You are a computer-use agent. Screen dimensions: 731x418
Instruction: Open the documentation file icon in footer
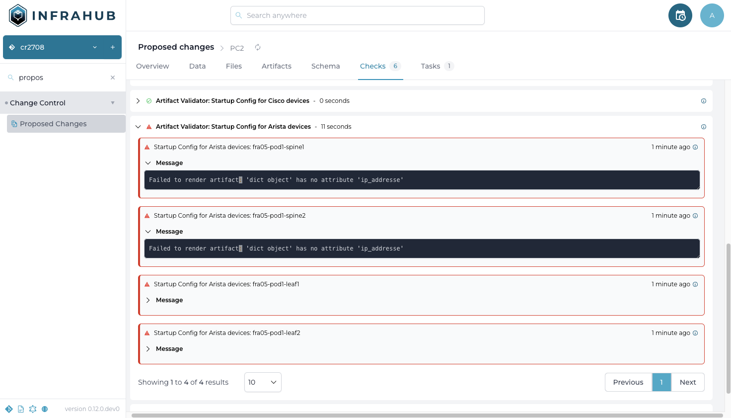pos(21,409)
